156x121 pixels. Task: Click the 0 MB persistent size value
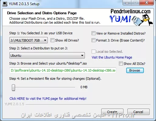point(84,87)
